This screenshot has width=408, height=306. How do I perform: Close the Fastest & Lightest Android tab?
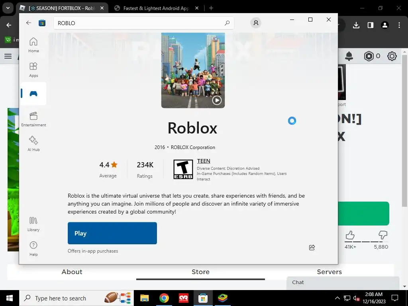(197, 8)
